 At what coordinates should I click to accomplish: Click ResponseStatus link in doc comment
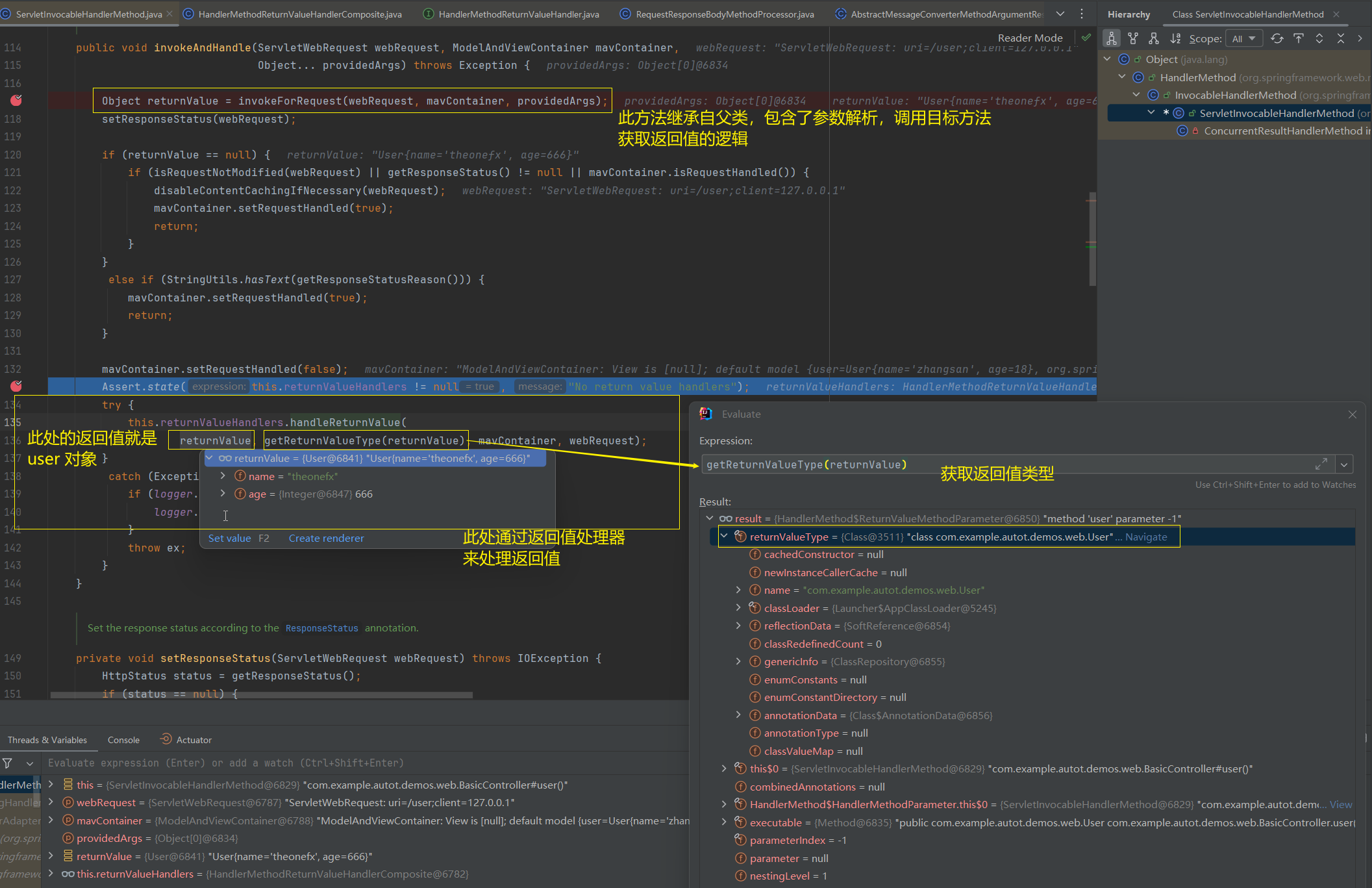tap(321, 628)
